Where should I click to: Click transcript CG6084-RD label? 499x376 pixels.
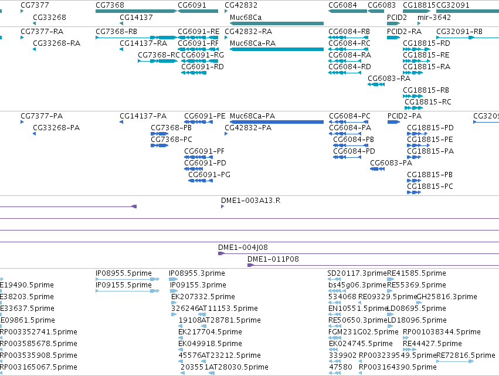pyautogui.click(x=349, y=67)
